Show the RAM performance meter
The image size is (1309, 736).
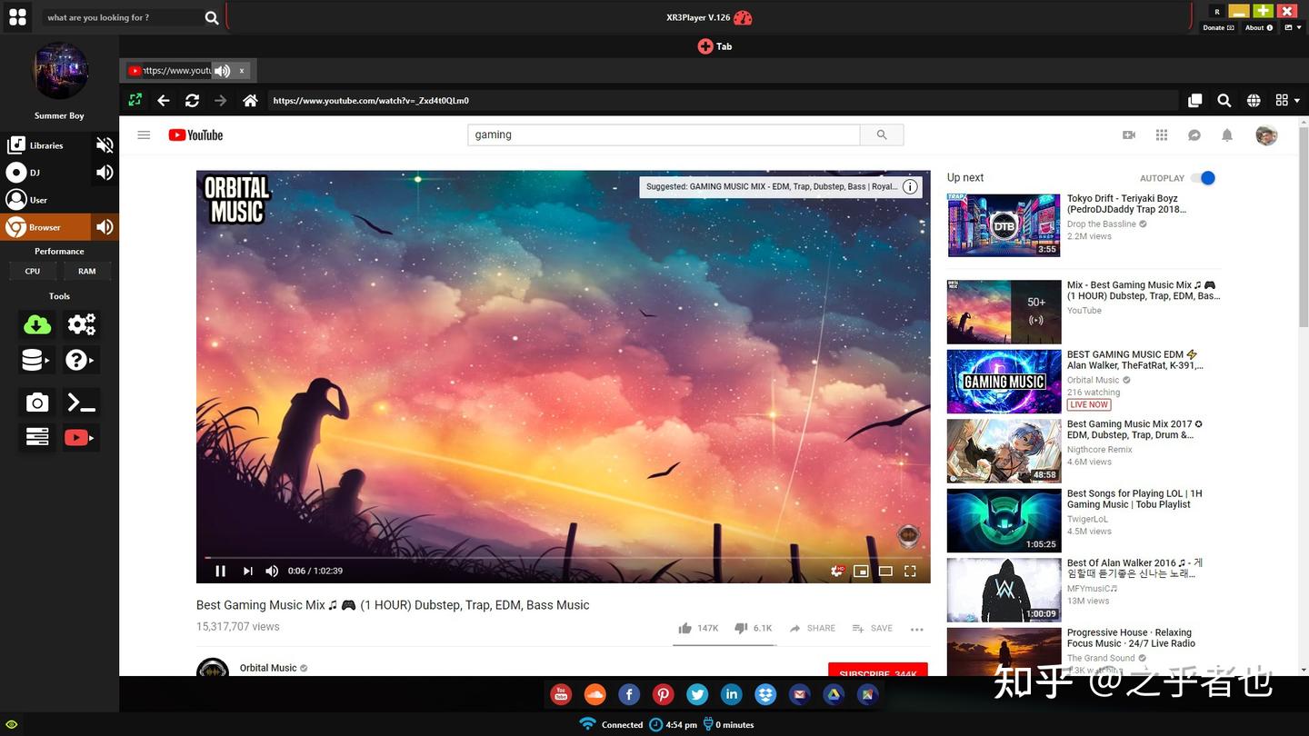(87, 271)
